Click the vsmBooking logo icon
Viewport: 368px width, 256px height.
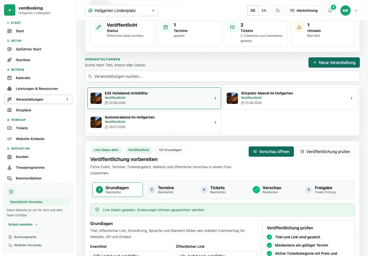(x=10, y=10)
